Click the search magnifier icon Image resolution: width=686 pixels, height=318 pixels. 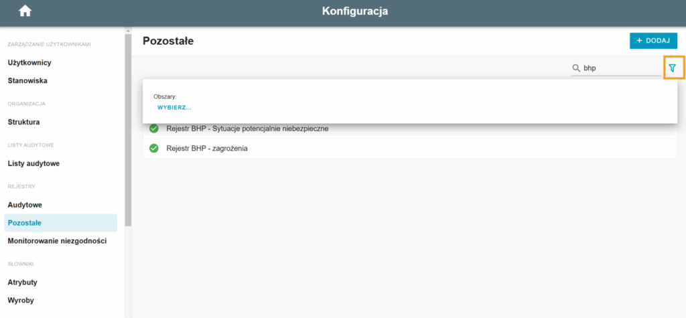576,68
